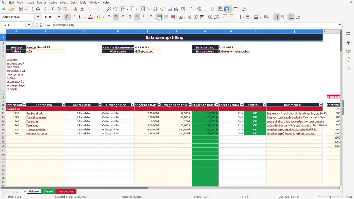Open the Kontonavn filter dropdown
The height and width of the screenshot is (199, 354).
coord(63,105)
